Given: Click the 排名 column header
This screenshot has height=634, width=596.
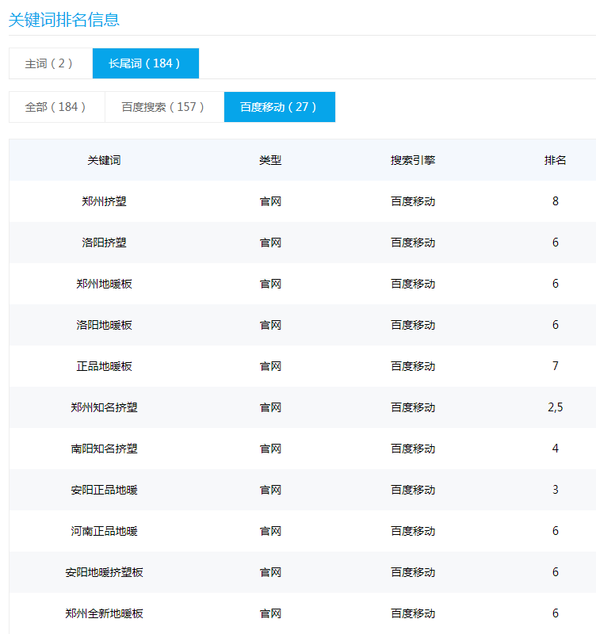Looking at the screenshot, I should [x=555, y=161].
